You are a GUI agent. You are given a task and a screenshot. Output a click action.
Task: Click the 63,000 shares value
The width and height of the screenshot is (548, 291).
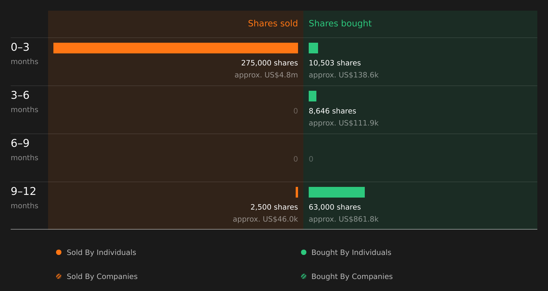pyautogui.click(x=335, y=207)
